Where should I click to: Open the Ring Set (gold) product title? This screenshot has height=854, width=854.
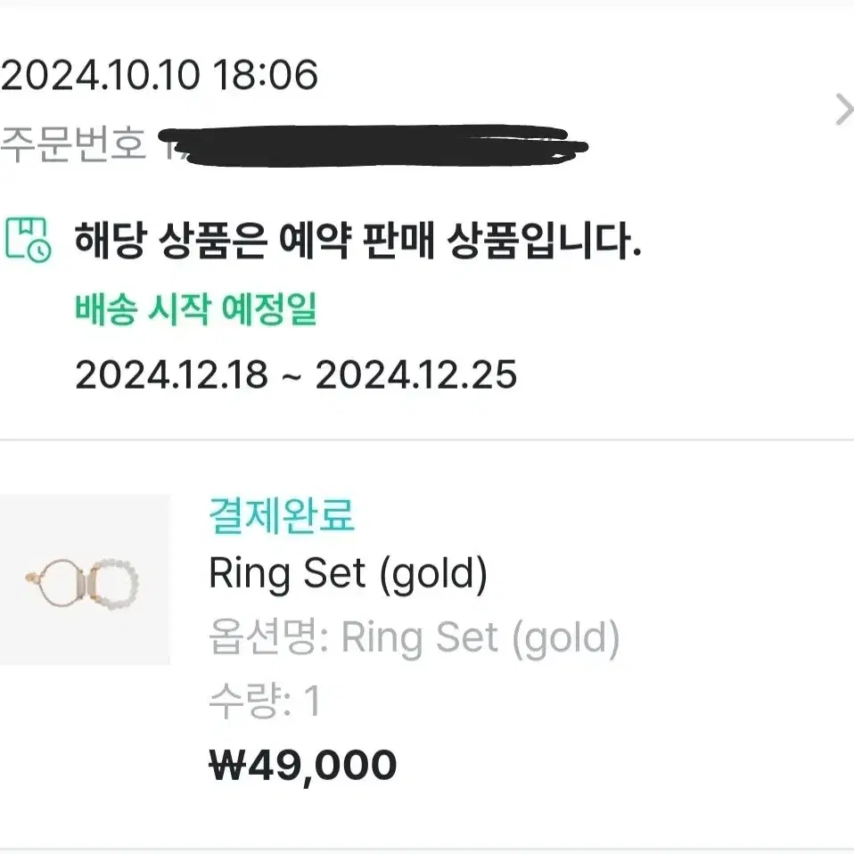click(348, 574)
